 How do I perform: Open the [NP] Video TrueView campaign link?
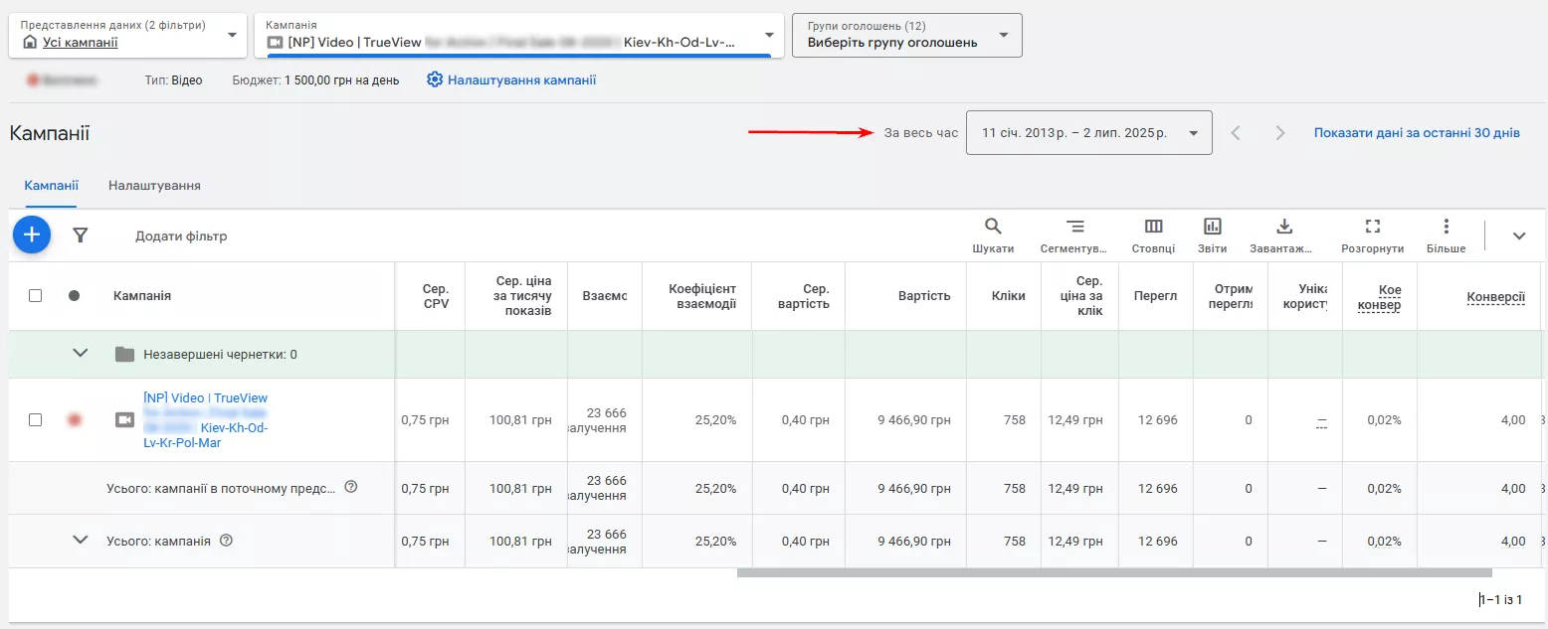click(205, 420)
